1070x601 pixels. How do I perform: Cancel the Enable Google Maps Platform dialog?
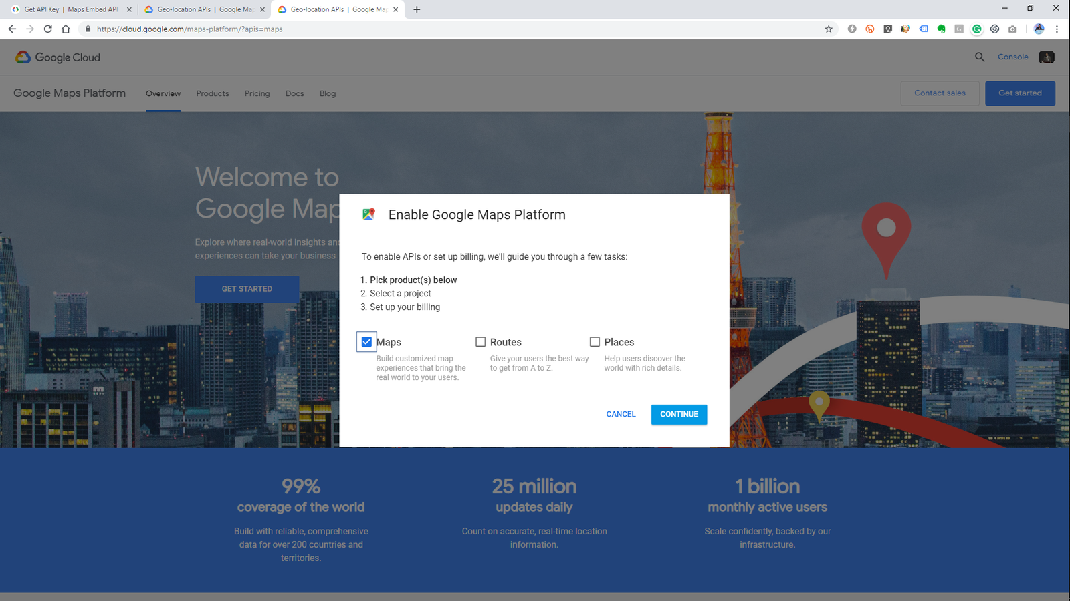621,414
